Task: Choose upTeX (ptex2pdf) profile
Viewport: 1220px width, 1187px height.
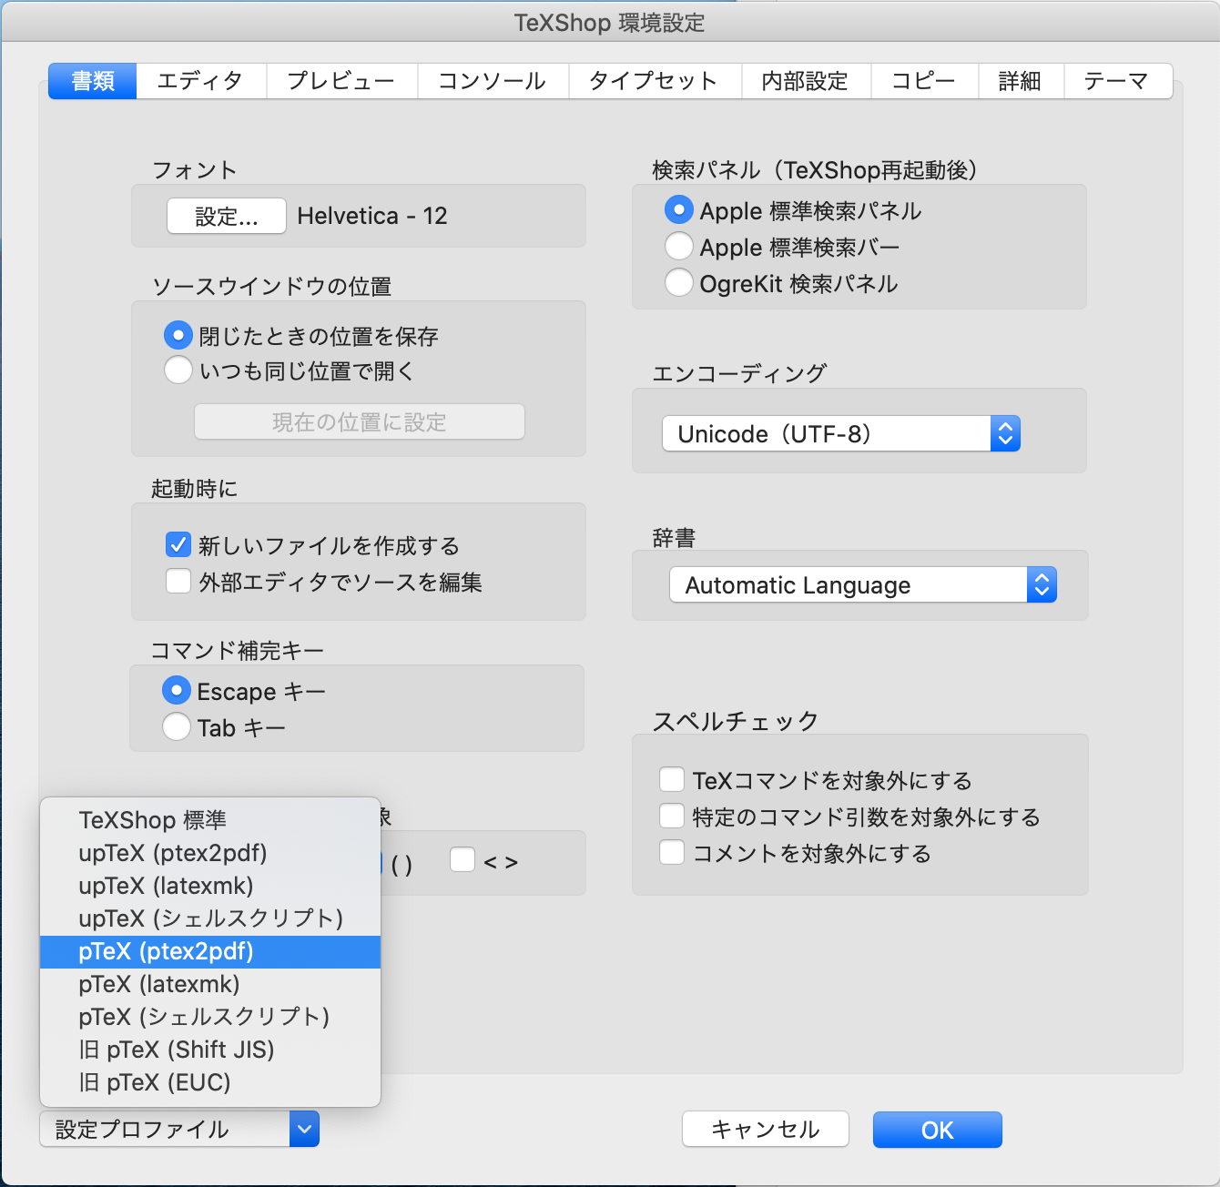Action: point(210,853)
